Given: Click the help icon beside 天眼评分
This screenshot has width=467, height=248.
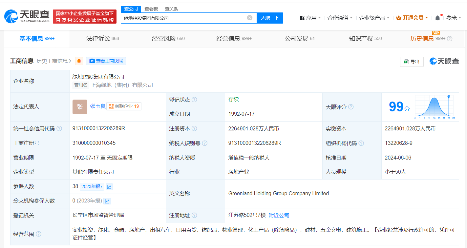Looking at the screenshot, I should point(351,107).
